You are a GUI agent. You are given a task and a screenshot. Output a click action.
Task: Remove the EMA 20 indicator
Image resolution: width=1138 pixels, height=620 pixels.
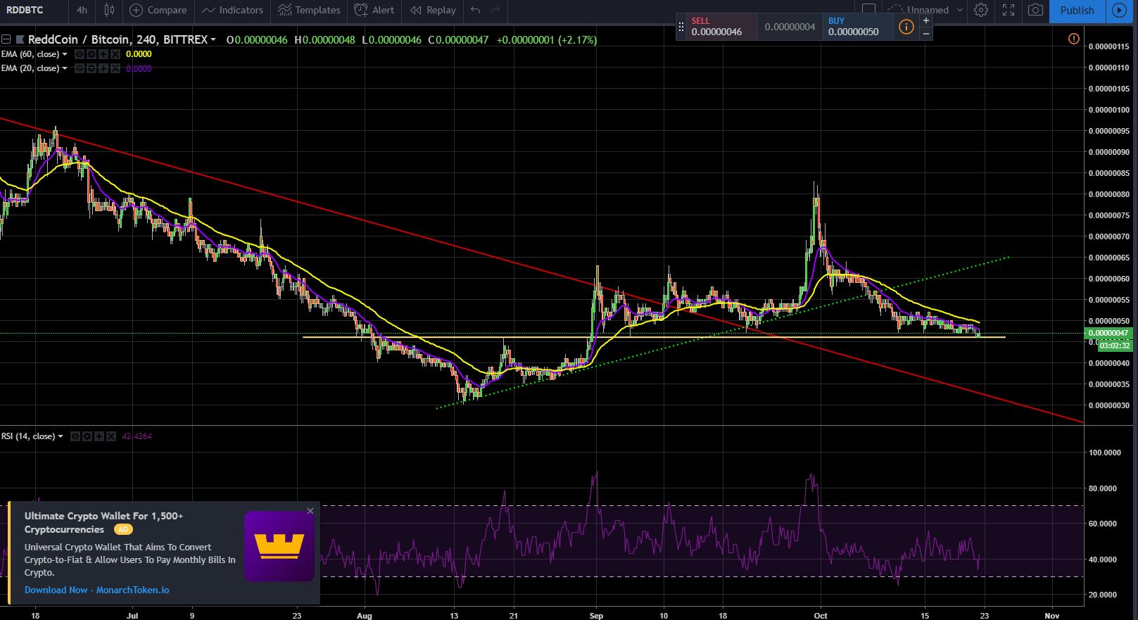click(x=115, y=68)
